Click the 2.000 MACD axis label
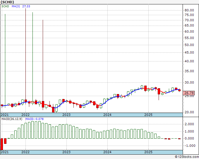Screen dimensions: 199x159 click(x=189, y=124)
